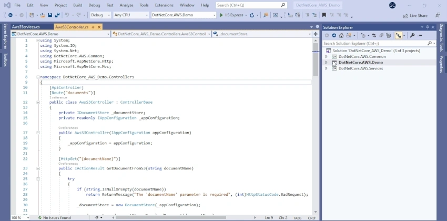
Task: Toggle auto-hide pin on Solution Explorer
Action: point(428,27)
